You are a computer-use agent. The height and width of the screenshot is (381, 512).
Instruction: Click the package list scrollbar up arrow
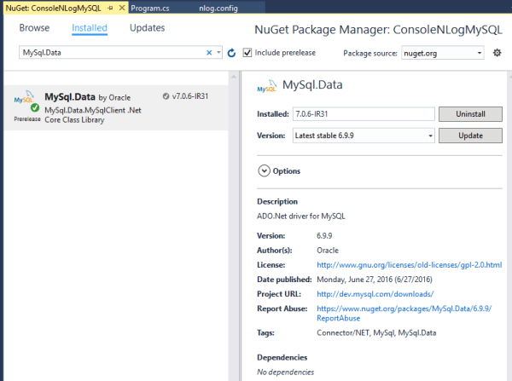click(x=234, y=77)
